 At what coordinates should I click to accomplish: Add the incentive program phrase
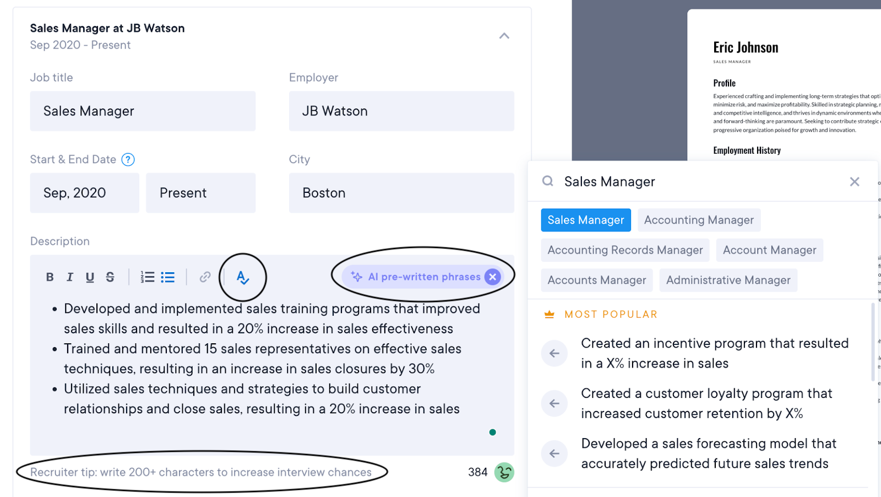click(554, 353)
